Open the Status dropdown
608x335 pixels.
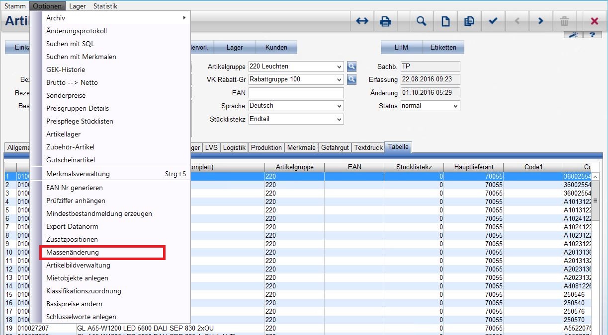pos(455,106)
